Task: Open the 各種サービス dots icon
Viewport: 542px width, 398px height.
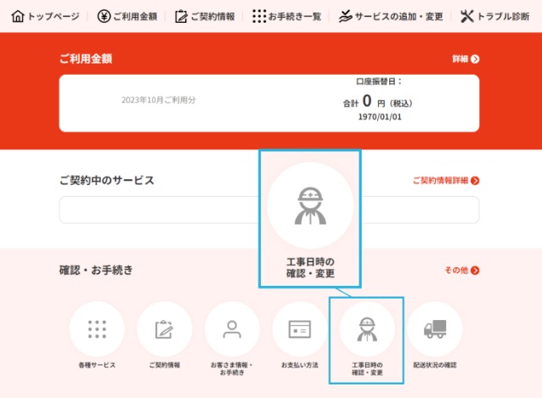Action: coord(97,329)
